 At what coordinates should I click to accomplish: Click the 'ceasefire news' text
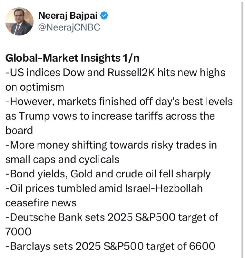[41, 203]
